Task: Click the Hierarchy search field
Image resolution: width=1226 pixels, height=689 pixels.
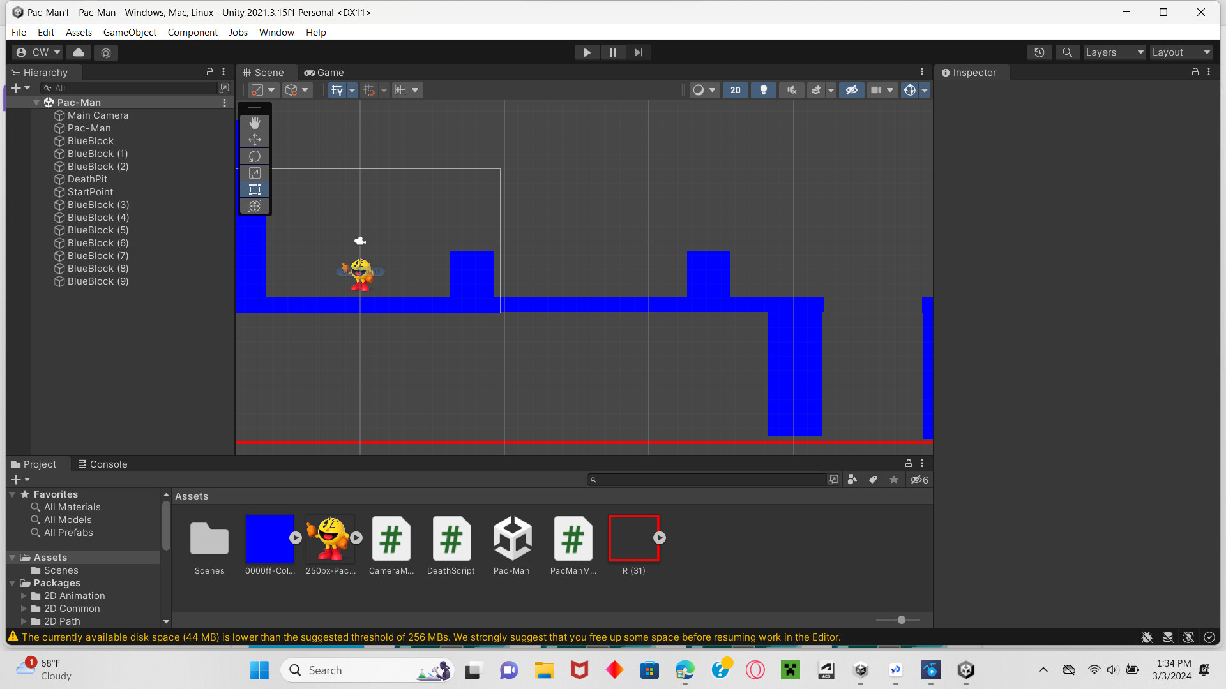Action: pos(129,88)
